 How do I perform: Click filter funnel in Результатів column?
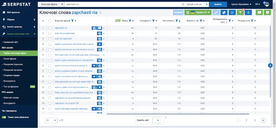(252, 21)
